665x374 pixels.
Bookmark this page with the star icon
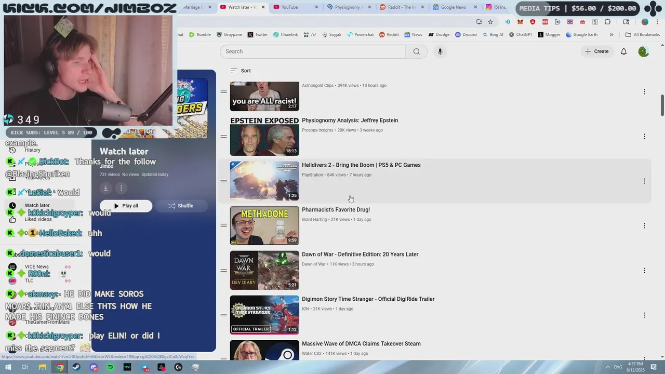pyautogui.click(x=490, y=22)
